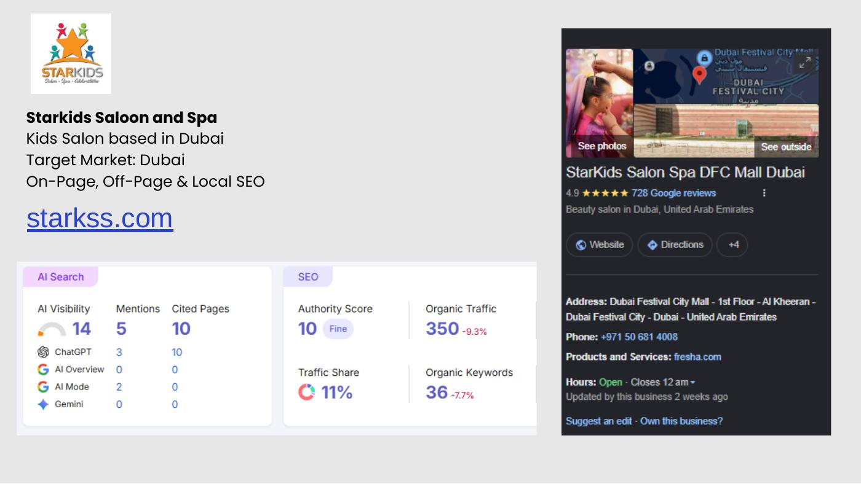Click the +4 more actions button

coord(733,244)
